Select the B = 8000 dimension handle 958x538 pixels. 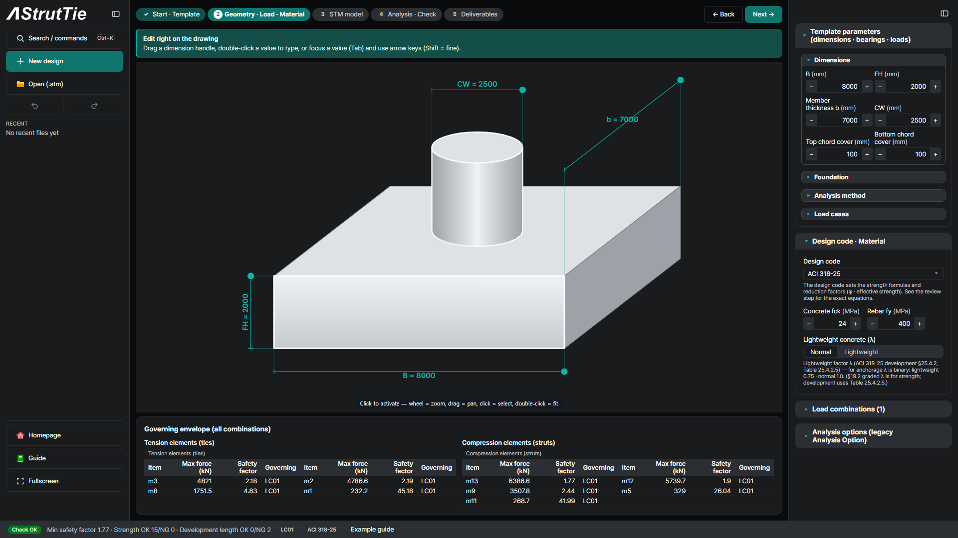point(564,372)
